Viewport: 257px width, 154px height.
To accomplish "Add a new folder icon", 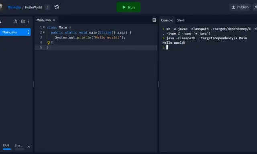I will [23, 21].
